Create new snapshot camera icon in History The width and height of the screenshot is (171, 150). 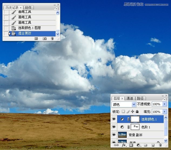coord(45,39)
